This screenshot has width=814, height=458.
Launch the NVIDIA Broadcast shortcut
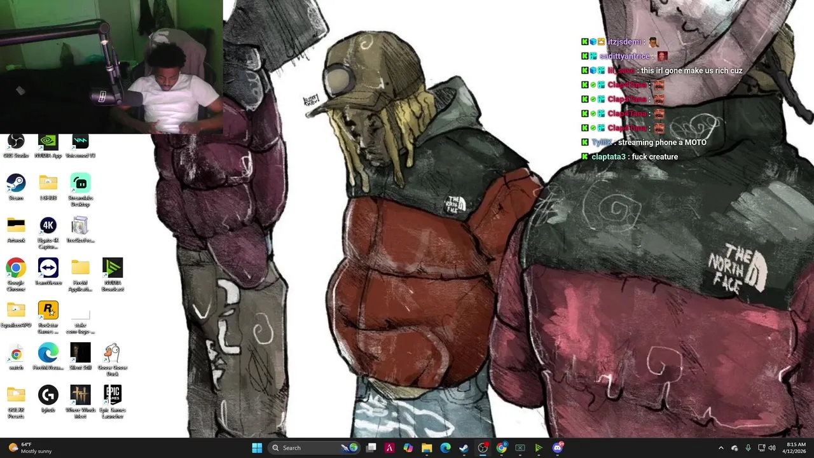113,275
